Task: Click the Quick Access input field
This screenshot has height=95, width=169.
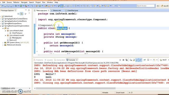Action: tap(145, 6)
